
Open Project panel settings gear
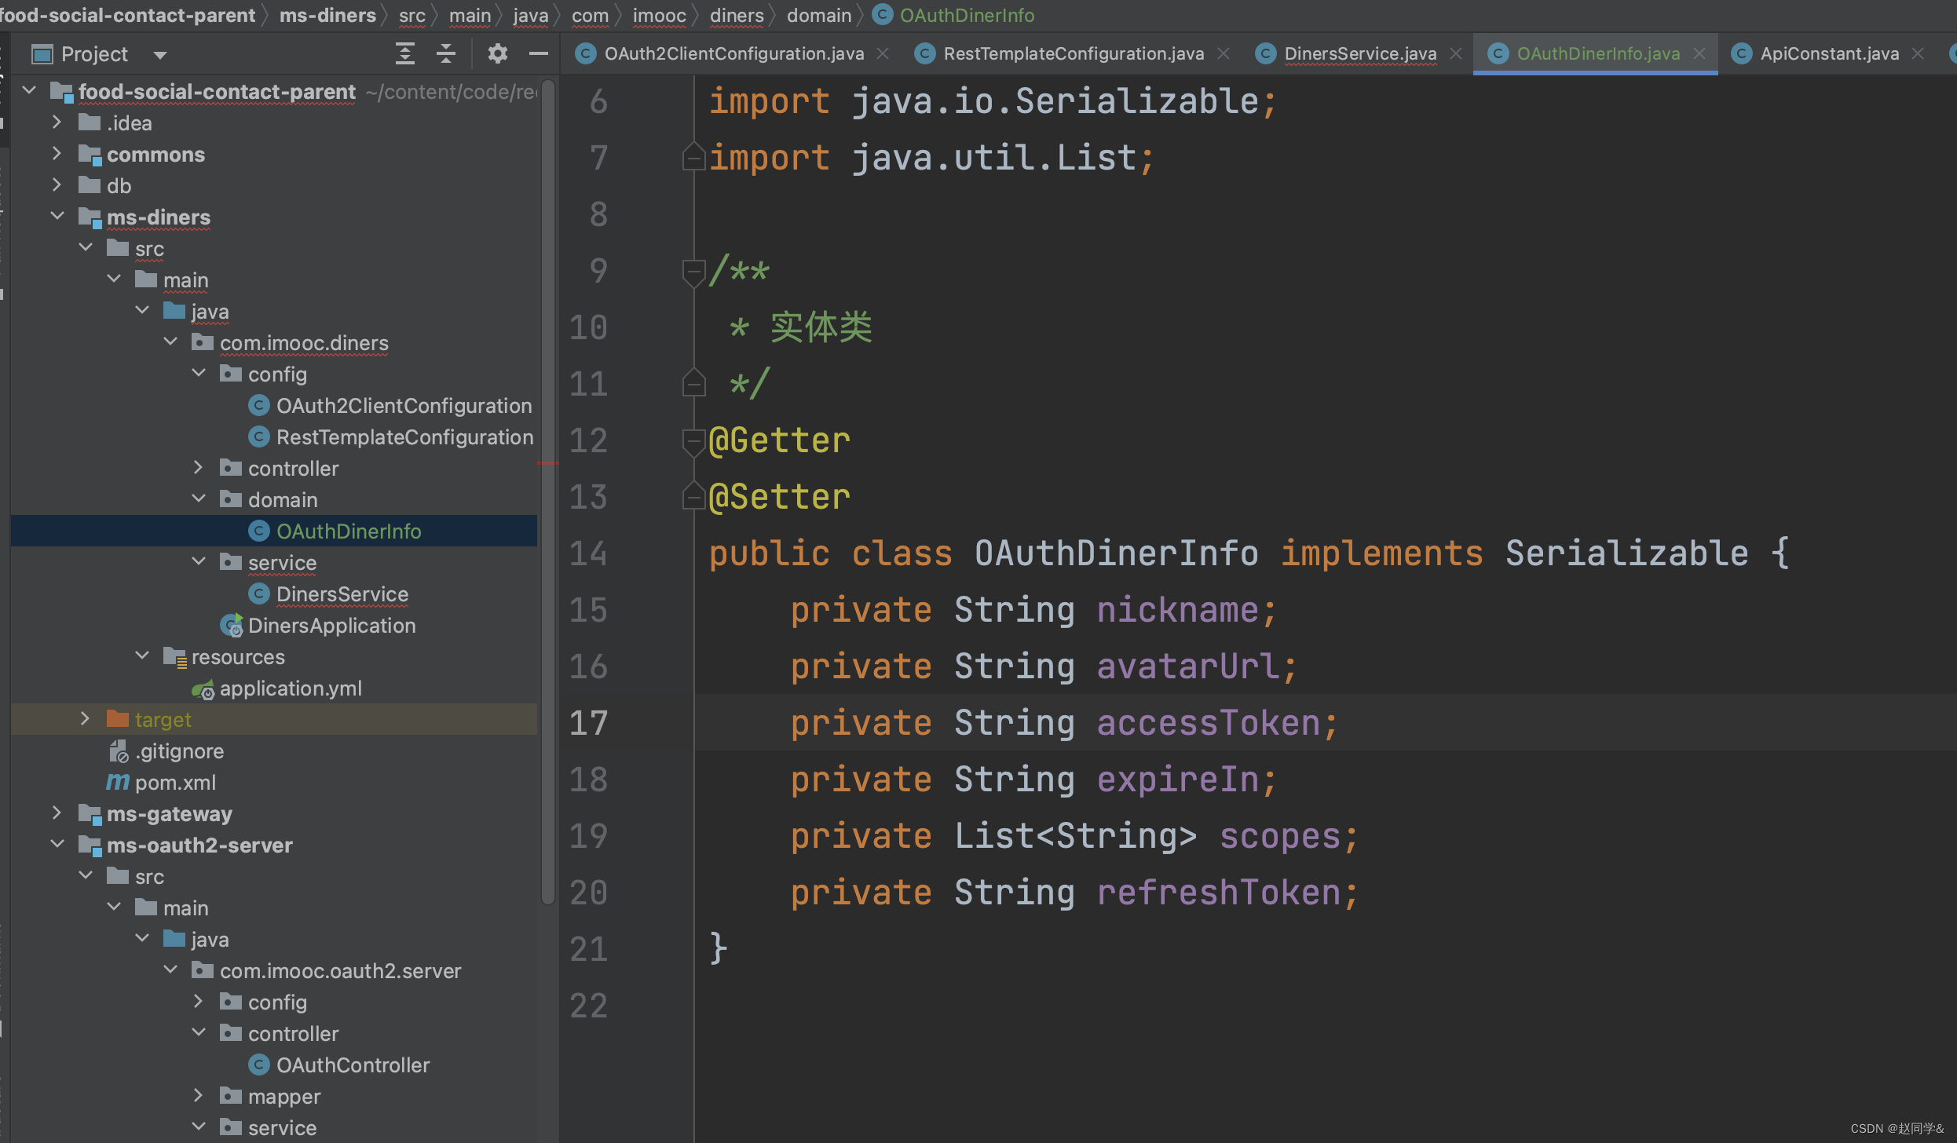[x=497, y=53]
